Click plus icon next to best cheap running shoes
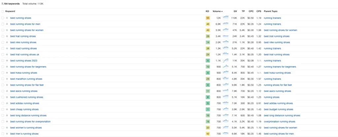The image size is (338, 137). pos(7,109)
